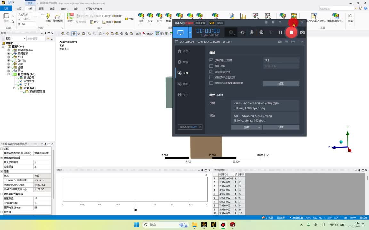The image size is (369, 230).
Task: Open the 图像 image dropdown in ribbon
Action: [x=118, y=16]
